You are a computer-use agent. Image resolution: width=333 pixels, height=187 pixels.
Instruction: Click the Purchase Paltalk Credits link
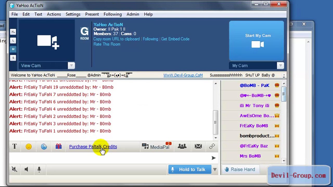pos(93,146)
